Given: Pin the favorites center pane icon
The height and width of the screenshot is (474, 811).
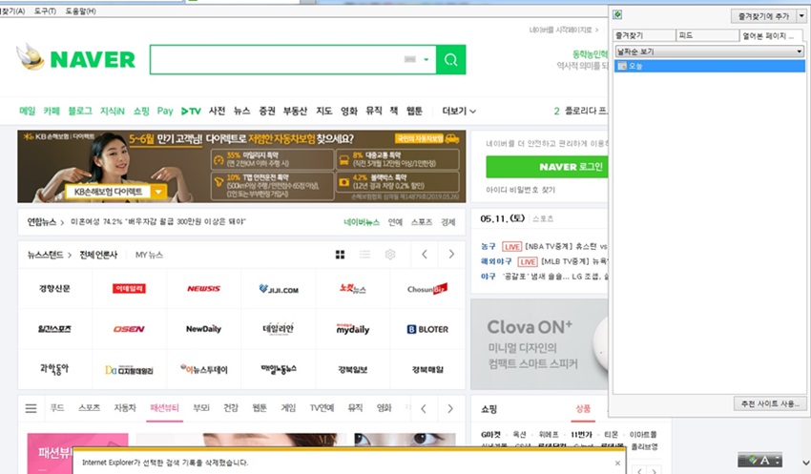Looking at the screenshot, I should tap(617, 14).
